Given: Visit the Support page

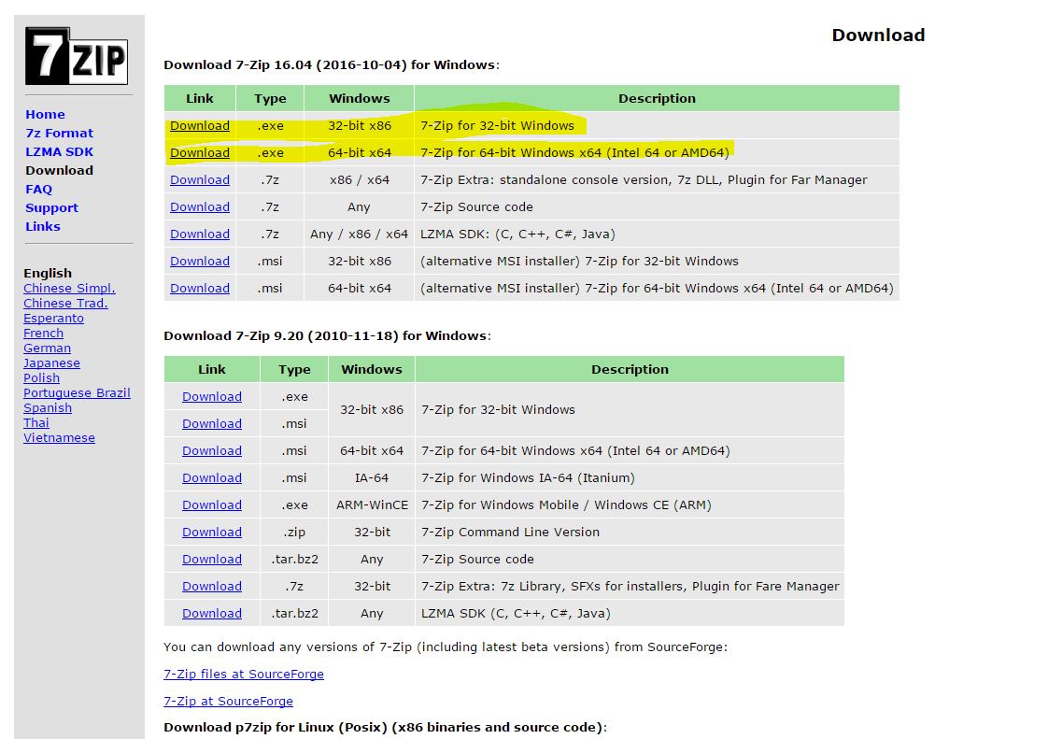Looking at the screenshot, I should (52, 208).
